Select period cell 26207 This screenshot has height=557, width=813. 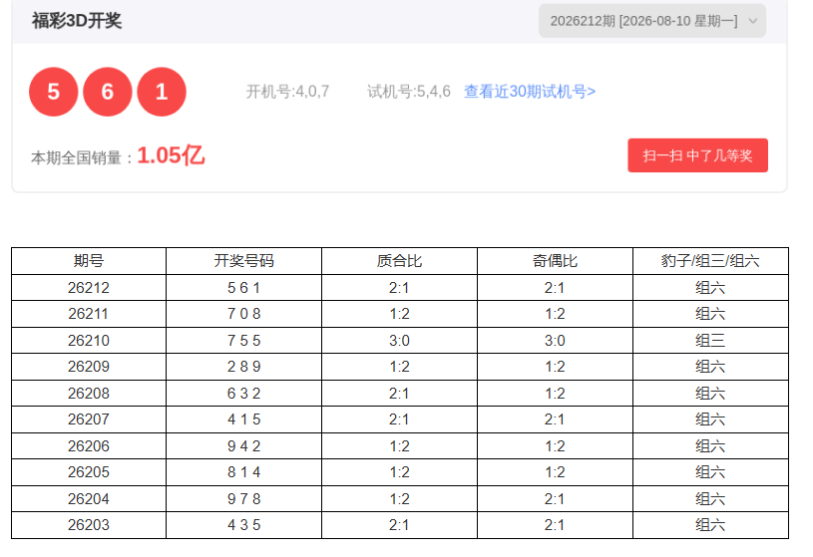tap(89, 419)
